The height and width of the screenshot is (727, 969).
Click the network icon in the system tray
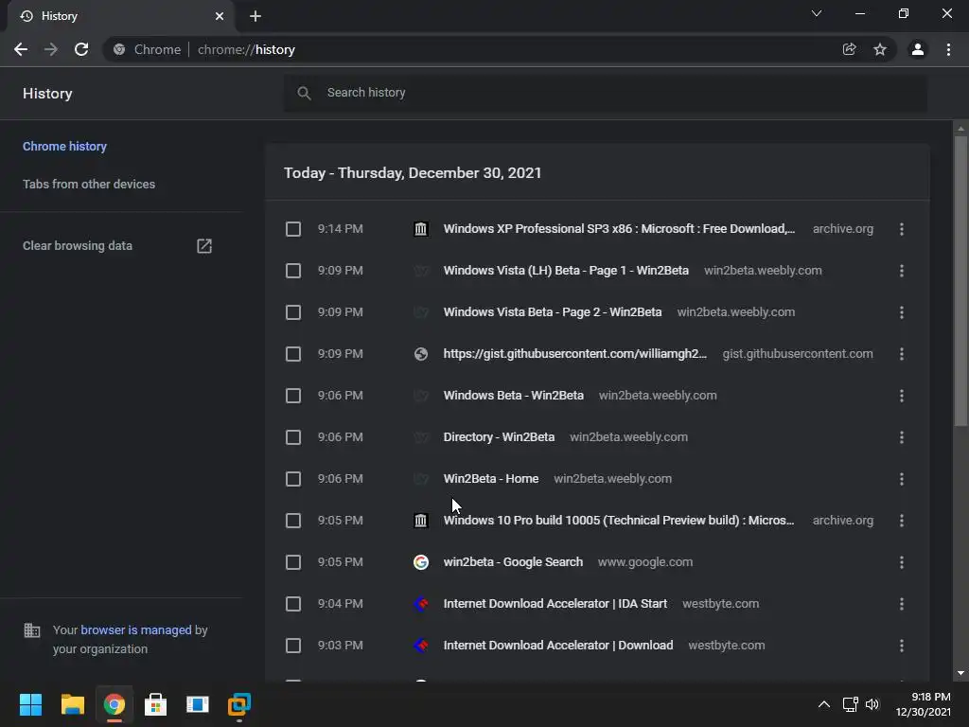pos(851,704)
